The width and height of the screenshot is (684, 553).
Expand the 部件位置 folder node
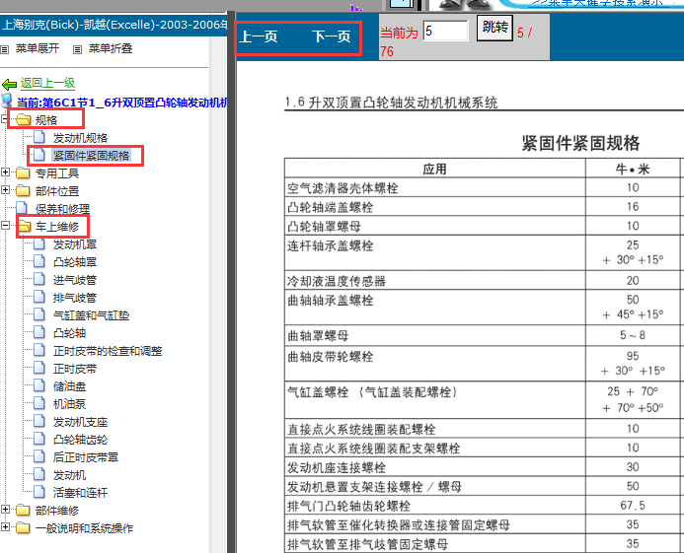(x=5, y=189)
